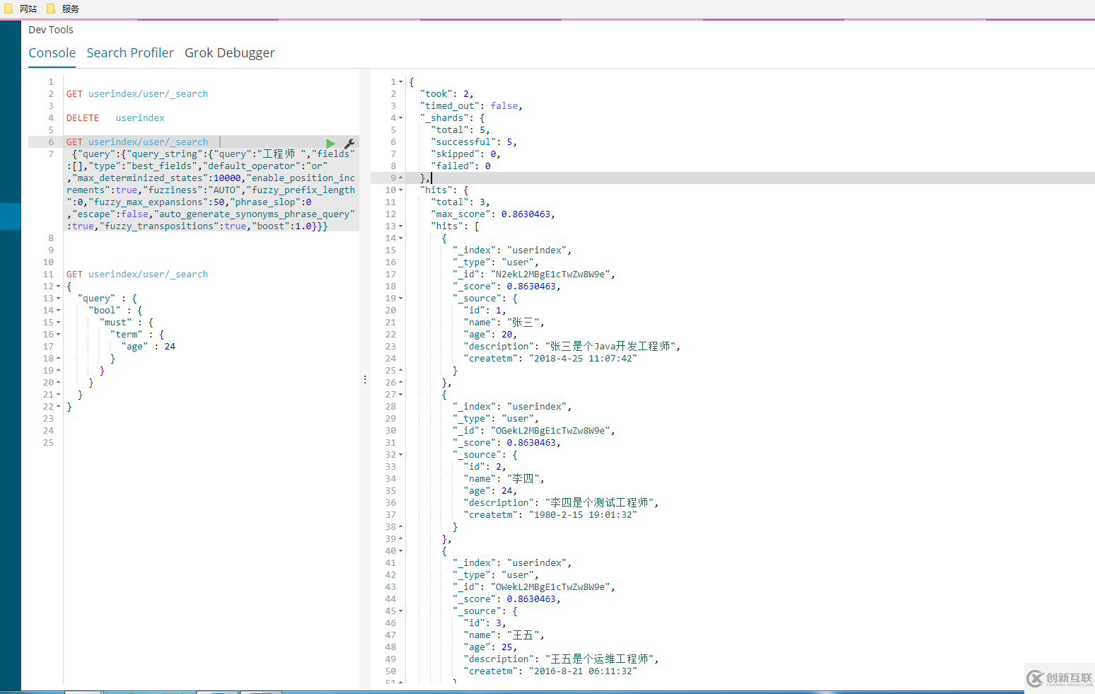Click the GET userindex/user/_search request on line 2

click(x=137, y=94)
